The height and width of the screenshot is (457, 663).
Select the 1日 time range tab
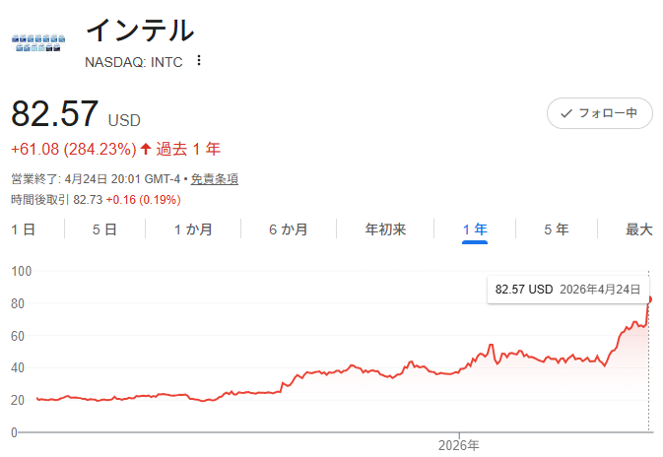[x=24, y=229]
